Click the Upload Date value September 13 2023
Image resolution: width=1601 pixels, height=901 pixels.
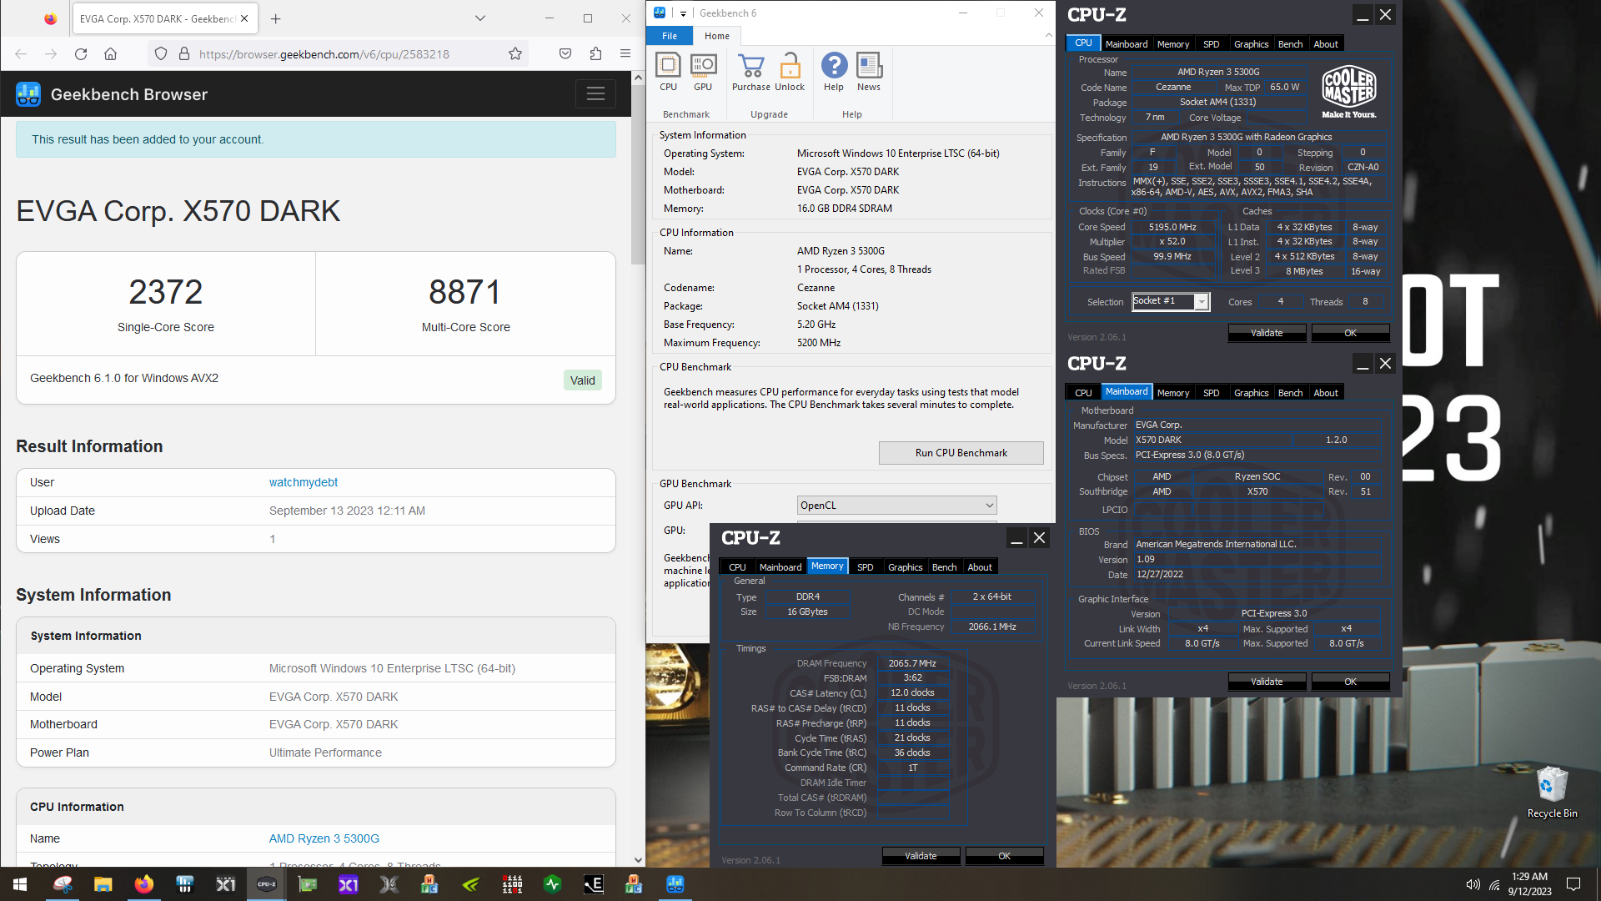coord(347,511)
